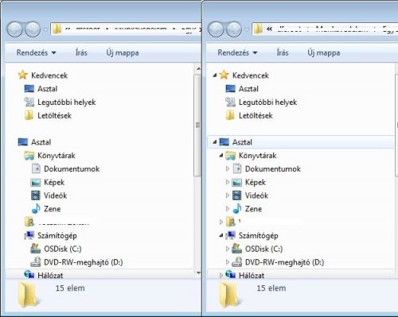
Task: Click the left window navigation pane scrollbar
Action: (198, 125)
